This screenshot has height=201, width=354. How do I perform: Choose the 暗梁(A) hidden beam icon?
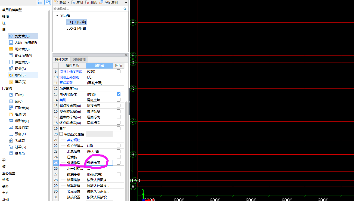point(11,69)
